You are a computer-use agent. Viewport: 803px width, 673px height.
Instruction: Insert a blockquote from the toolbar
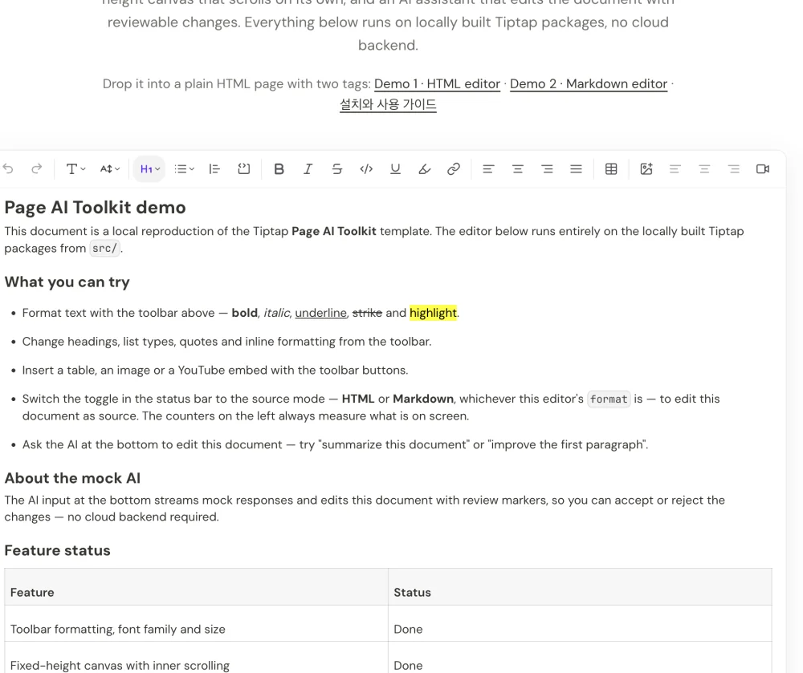tap(214, 168)
